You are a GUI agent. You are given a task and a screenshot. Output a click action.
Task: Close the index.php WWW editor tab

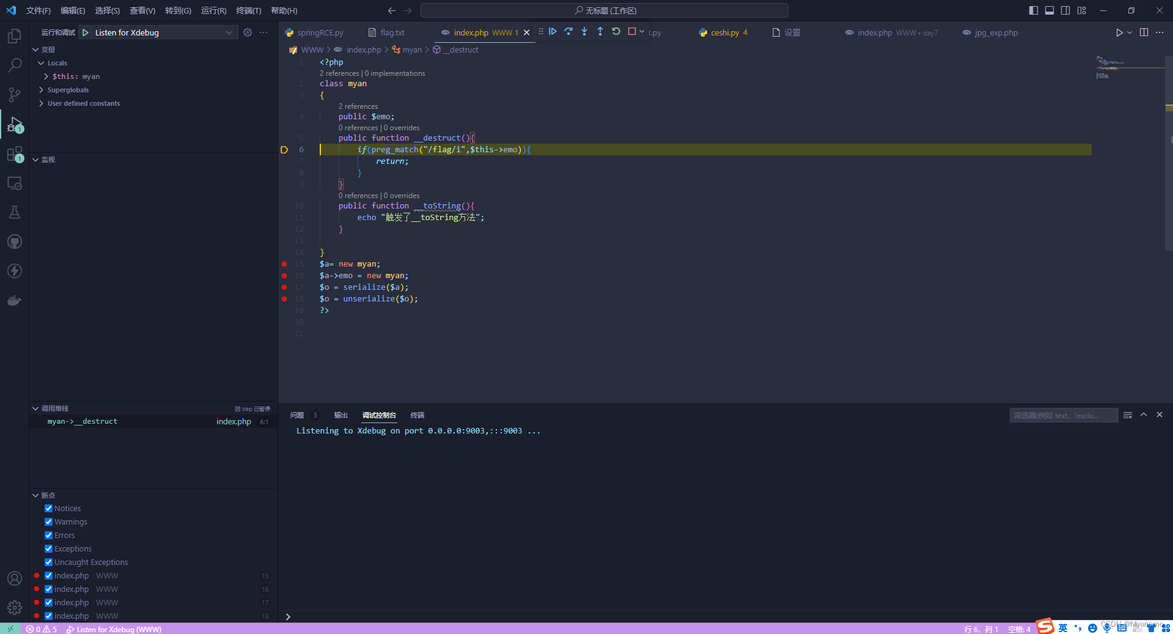(x=526, y=32)
